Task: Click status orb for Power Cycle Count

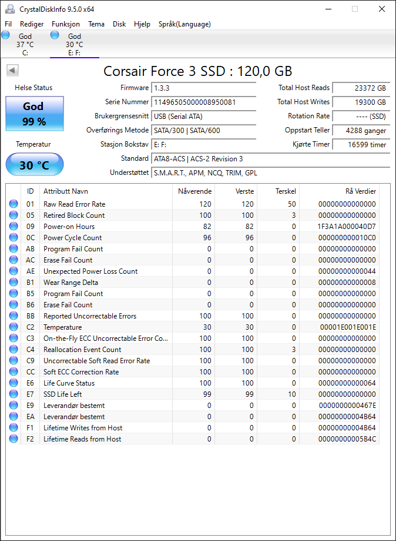Action: [x=14, y=237]
